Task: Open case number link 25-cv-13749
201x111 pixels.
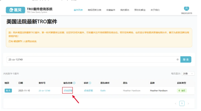Action: click(x=44, y=91)
